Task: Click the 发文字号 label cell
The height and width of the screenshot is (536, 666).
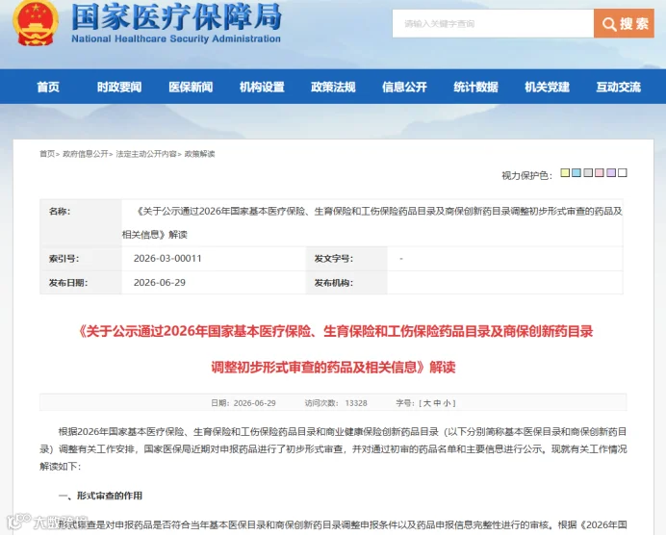Action: coord(346,259)
